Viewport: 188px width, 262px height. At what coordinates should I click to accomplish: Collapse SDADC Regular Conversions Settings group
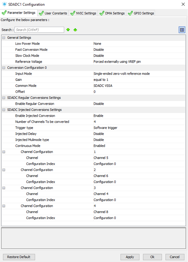coord(4,98)
